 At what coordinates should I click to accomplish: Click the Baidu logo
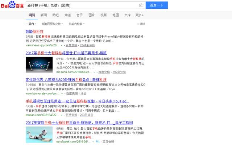(12, 5)
